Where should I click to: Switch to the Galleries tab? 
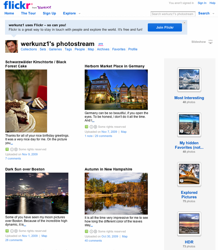55,49
